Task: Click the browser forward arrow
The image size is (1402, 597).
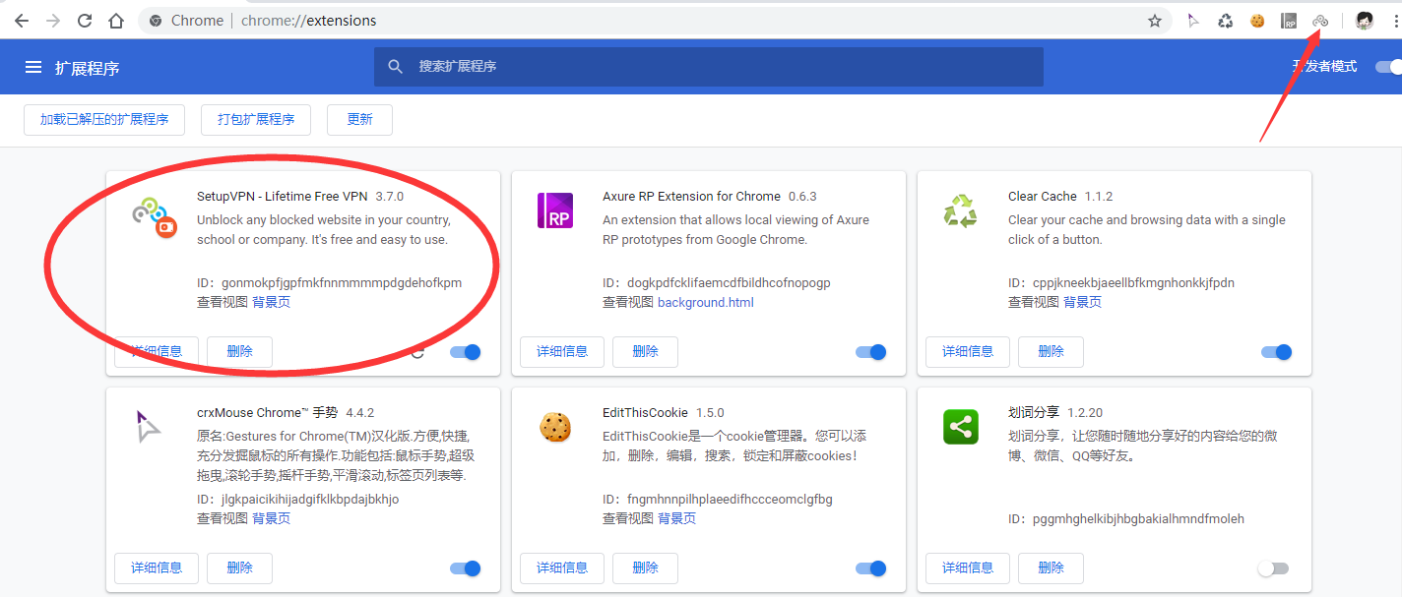Action: click(52, 21)
